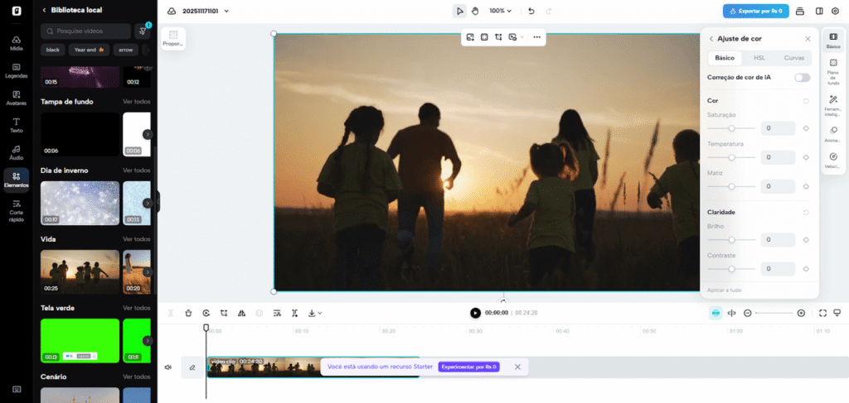
Task: Show more Vida clips with right arrow
Action: (x=148, y=271)
